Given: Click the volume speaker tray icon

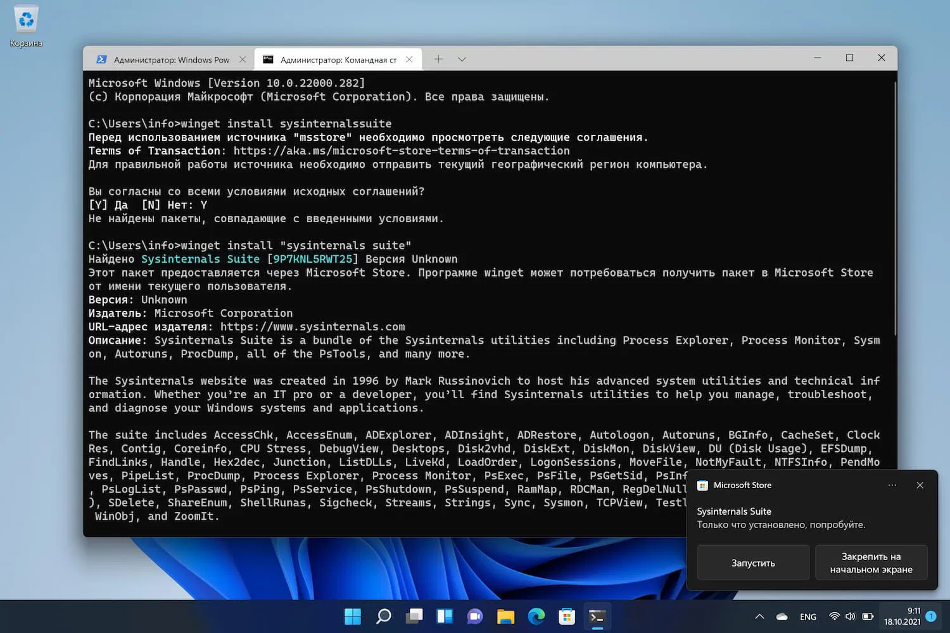Looking at the screenshot, I should (851, 617).
